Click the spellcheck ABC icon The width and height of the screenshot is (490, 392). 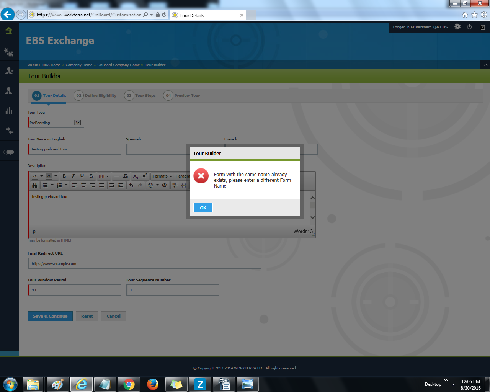(175, 185)
